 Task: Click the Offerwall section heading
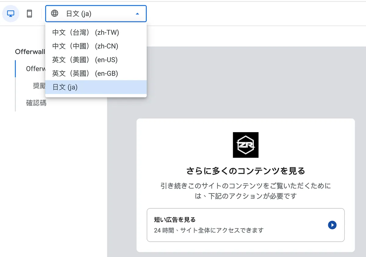[x=30, y=52]
